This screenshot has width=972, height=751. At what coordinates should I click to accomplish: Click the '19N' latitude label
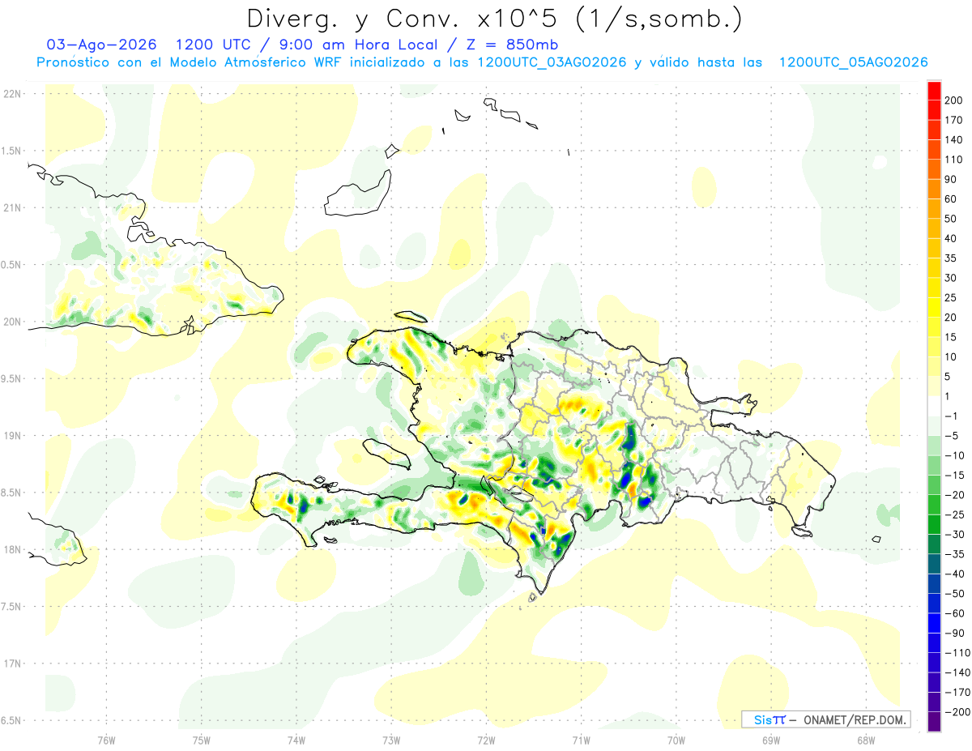(11, 435)
